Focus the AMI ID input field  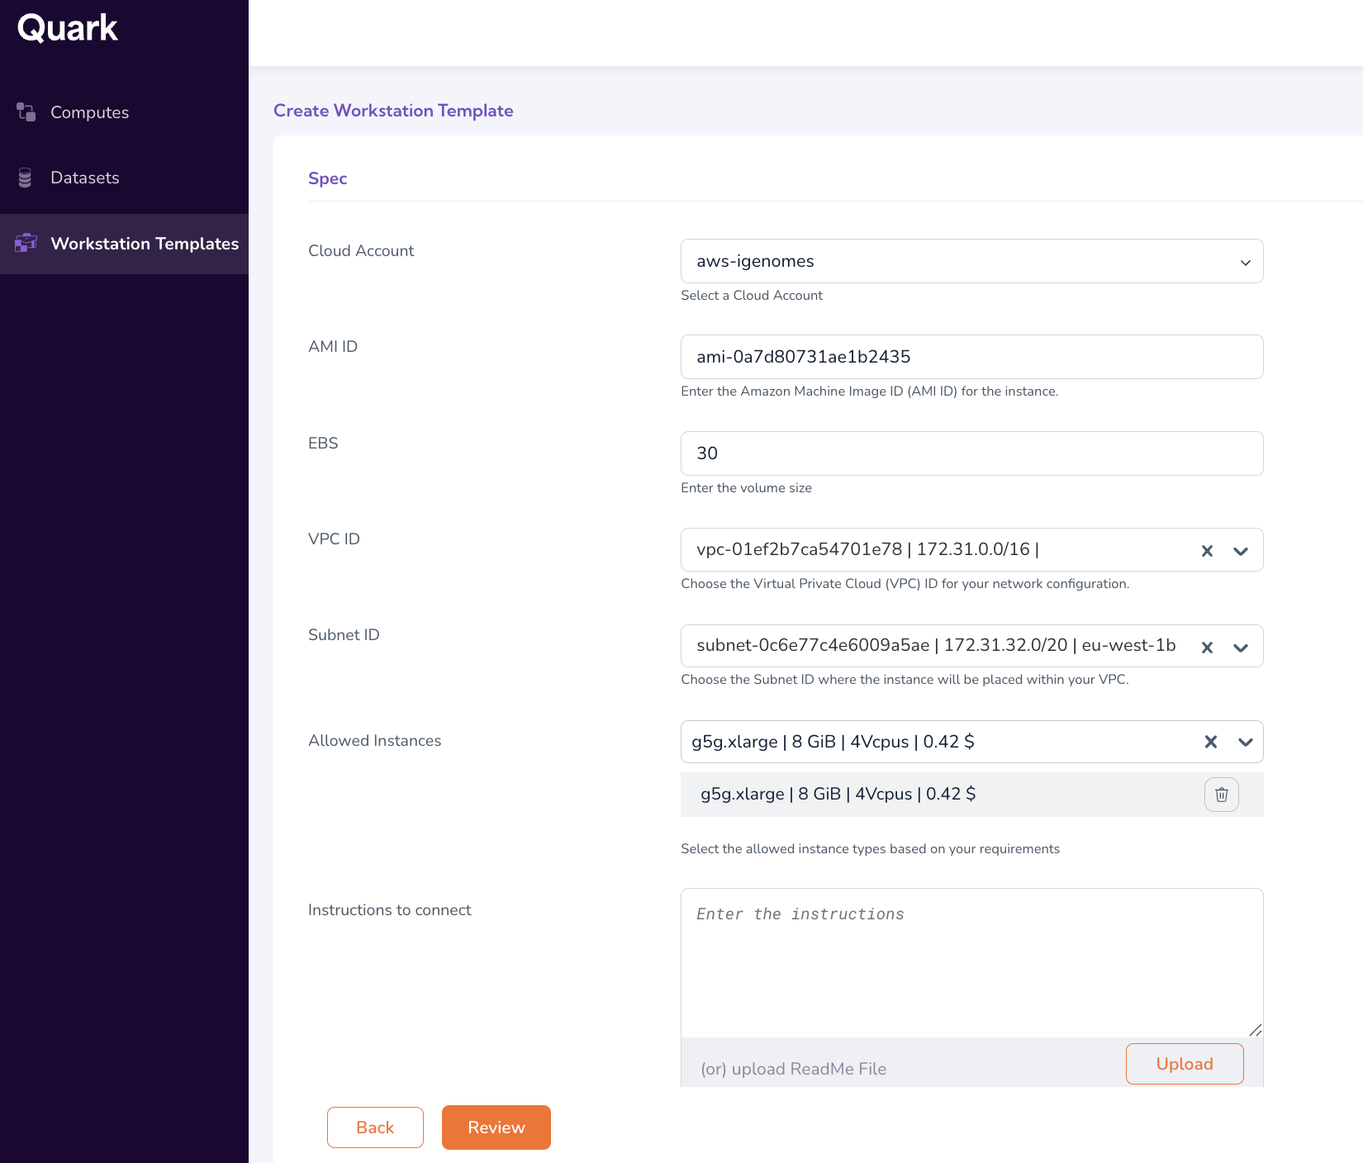click(971, 357)
